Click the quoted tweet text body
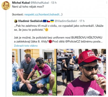The height and width of the screenshot is (97, 108). (x=59, y=34)
